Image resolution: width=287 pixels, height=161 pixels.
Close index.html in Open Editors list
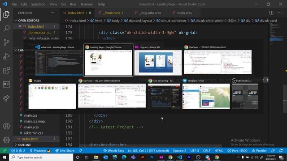(20, 26)
